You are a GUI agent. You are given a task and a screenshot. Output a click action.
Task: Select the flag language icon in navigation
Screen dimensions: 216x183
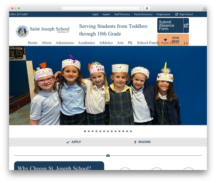click(186, 43)
